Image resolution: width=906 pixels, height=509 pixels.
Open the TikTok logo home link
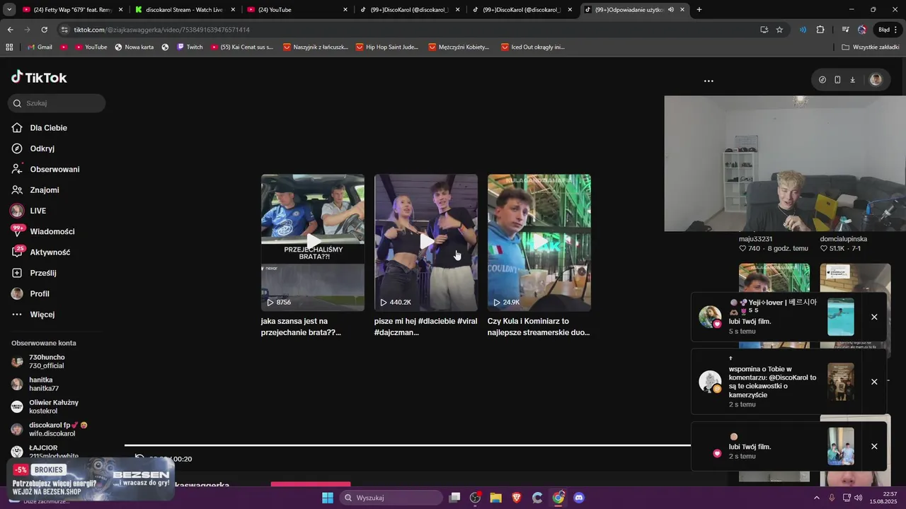click(x=39, y=78)
